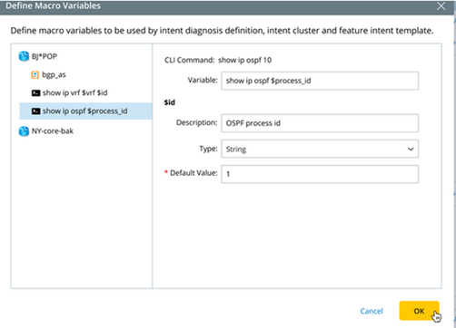
Task: Click the CLI Command text show ip ospf 10
Action: click(x=245, y=60)
